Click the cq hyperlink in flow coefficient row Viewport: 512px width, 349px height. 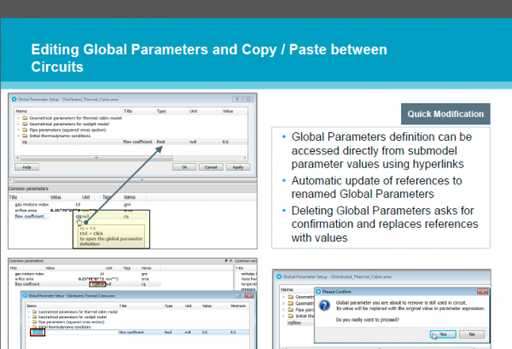77,217
